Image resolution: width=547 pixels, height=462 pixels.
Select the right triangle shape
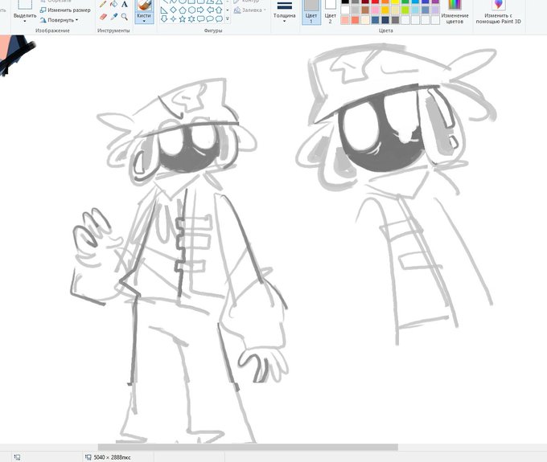click(x=164, y=10)
